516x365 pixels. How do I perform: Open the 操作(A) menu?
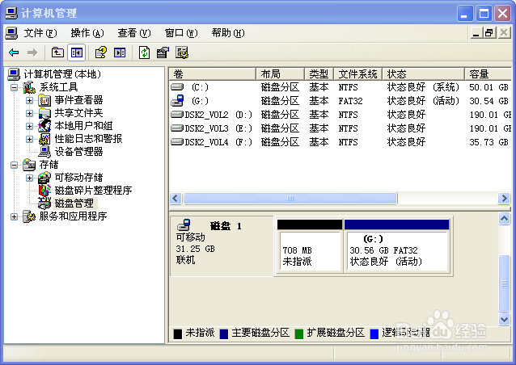(87, 33)
